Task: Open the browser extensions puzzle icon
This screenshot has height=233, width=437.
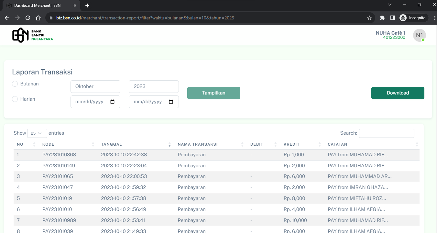Action: pyautogui.click(x=382, y=18)
